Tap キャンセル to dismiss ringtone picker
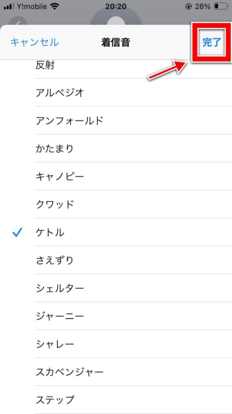The height and width of the screenshot is (414, 232). pos(35,42)
